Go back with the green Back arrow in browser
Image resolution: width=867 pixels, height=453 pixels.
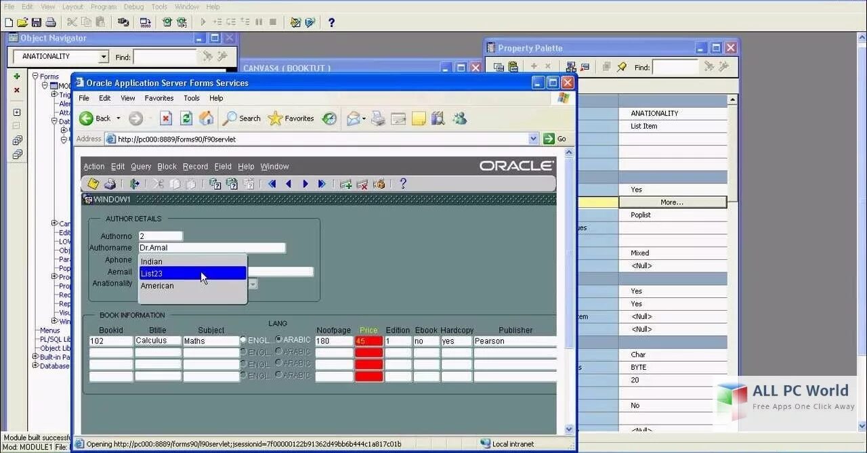[87, 118]
